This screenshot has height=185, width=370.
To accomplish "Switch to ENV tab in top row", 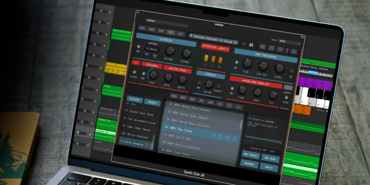I will [x=151, y=29].
